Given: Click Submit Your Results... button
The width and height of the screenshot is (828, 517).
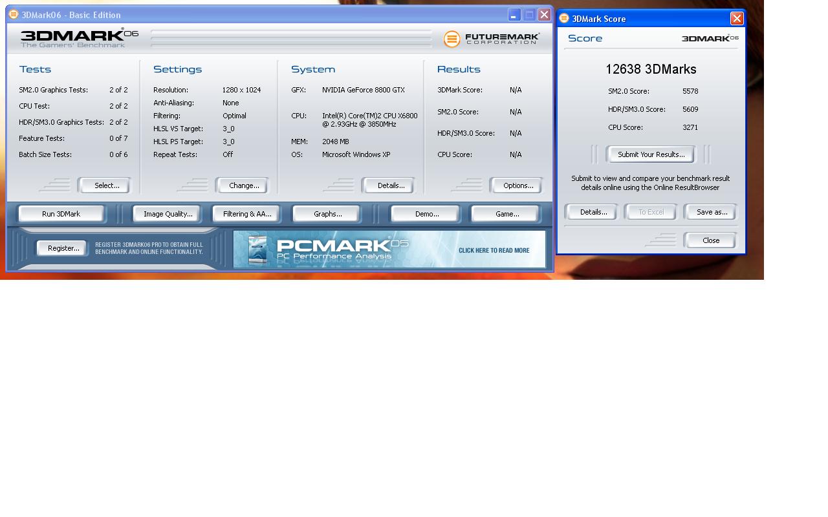Looking at the screenshot, I should [651, 154].
